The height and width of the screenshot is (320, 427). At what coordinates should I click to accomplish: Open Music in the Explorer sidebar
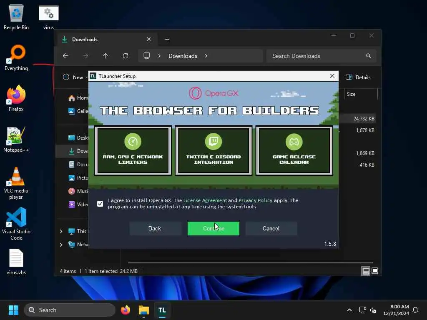click(78, 191)
